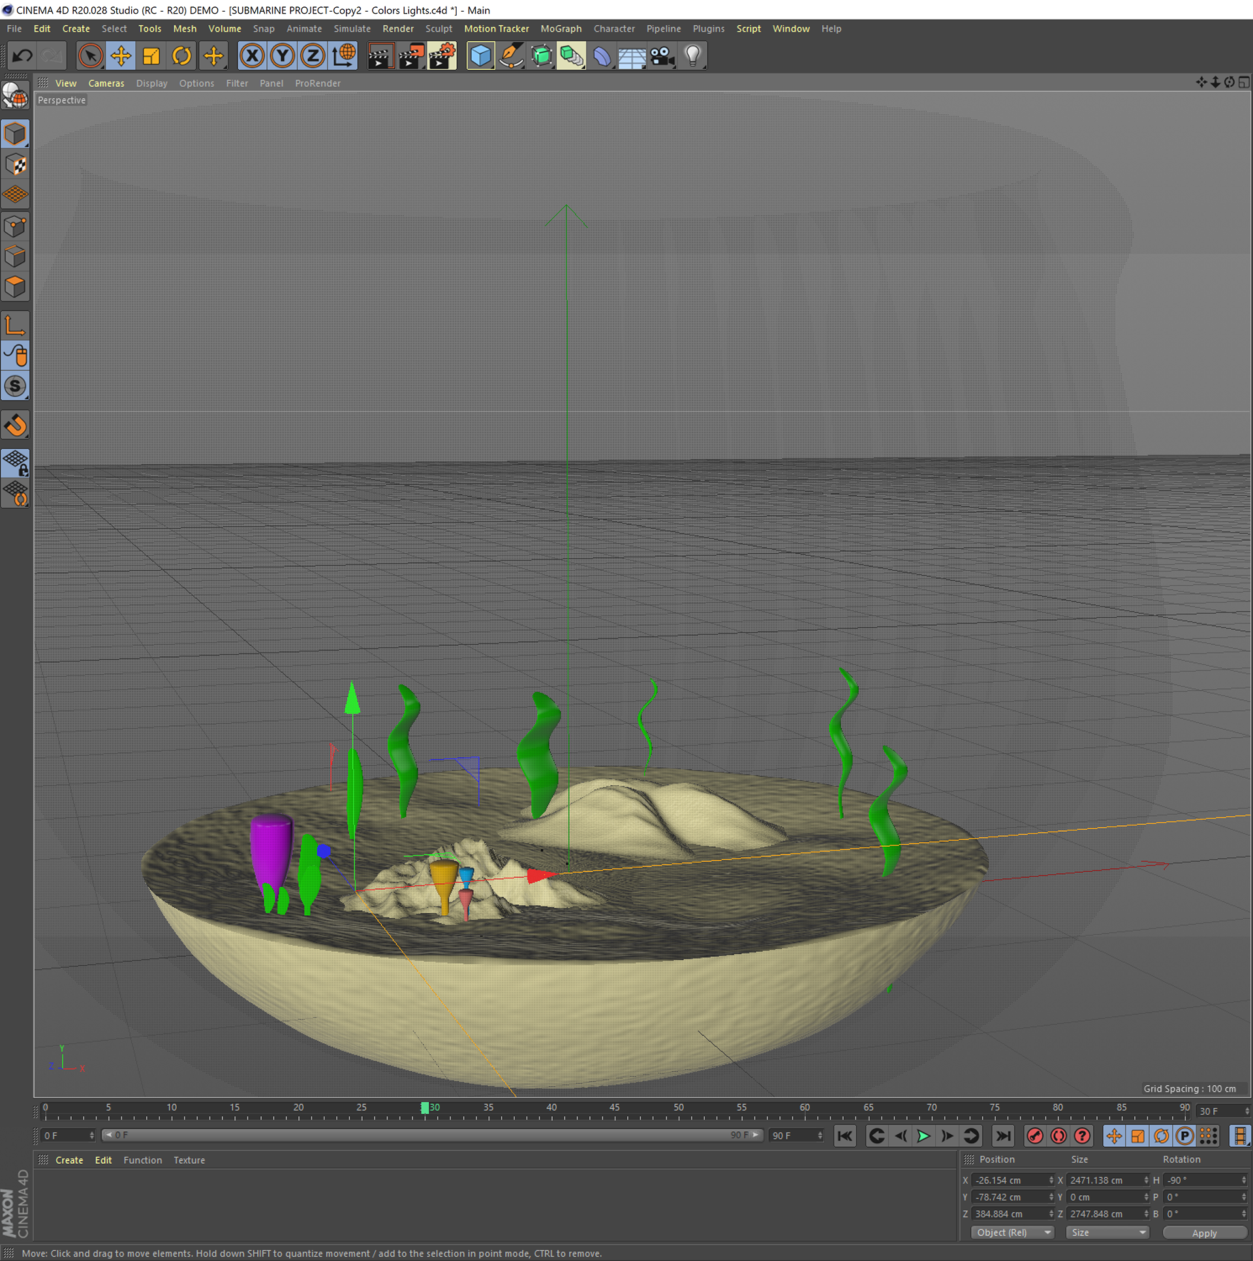Open the Render Settings icon

tap(442, 56)
